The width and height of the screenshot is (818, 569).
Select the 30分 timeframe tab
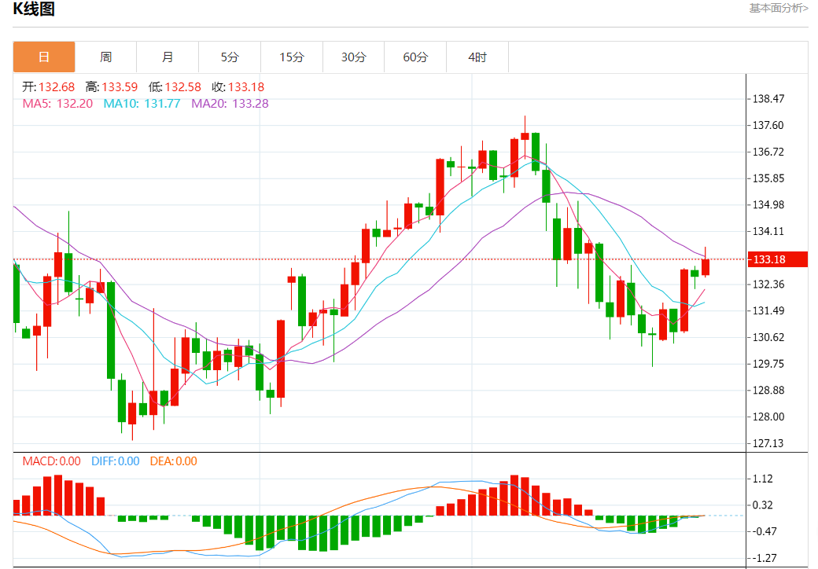(354, 57)
